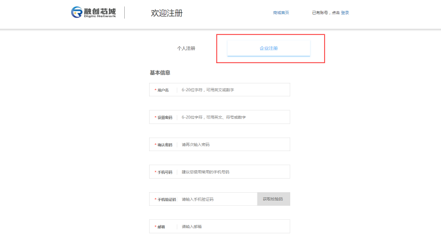Viewport: 441px width, 239px height.
Task: Click the 手机号码 phone number field
Action: click(234, 172)
